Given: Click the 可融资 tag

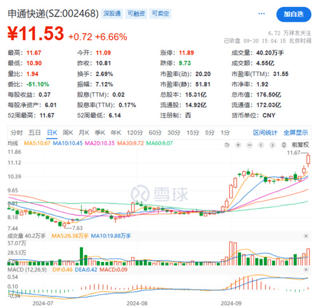Looking at the screenshot, I should (136, 14).
